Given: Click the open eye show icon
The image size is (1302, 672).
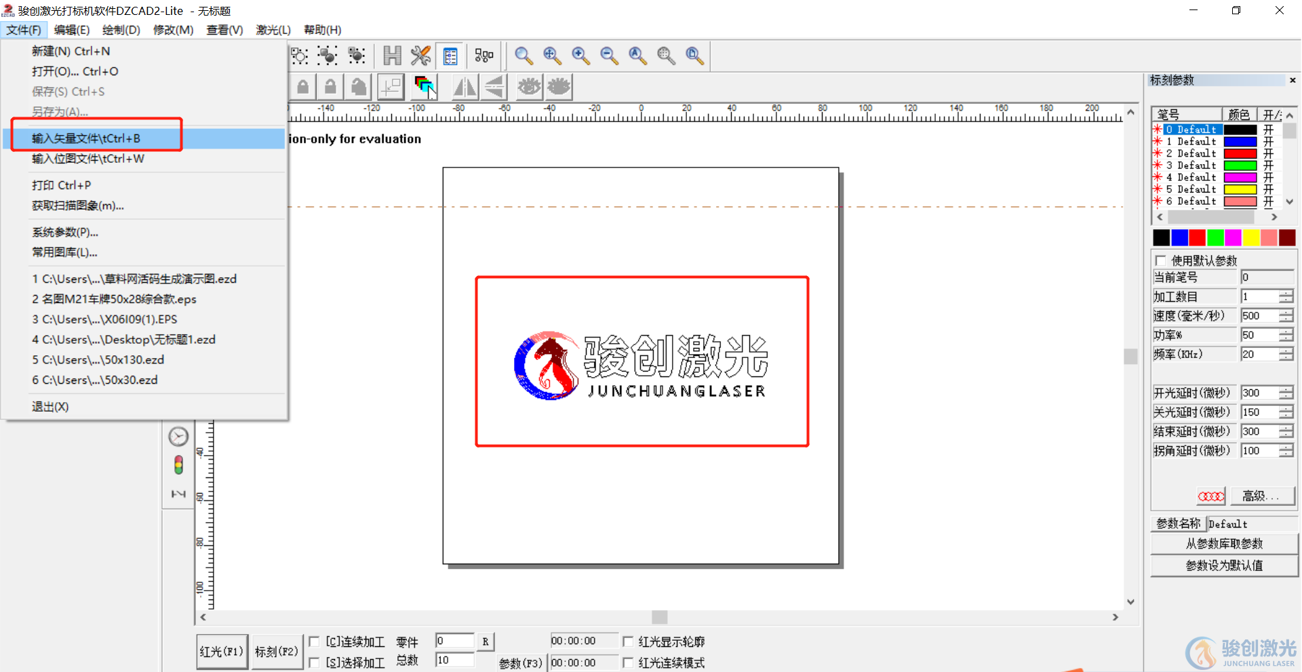Looking at the screenshot, I should 529,87.
